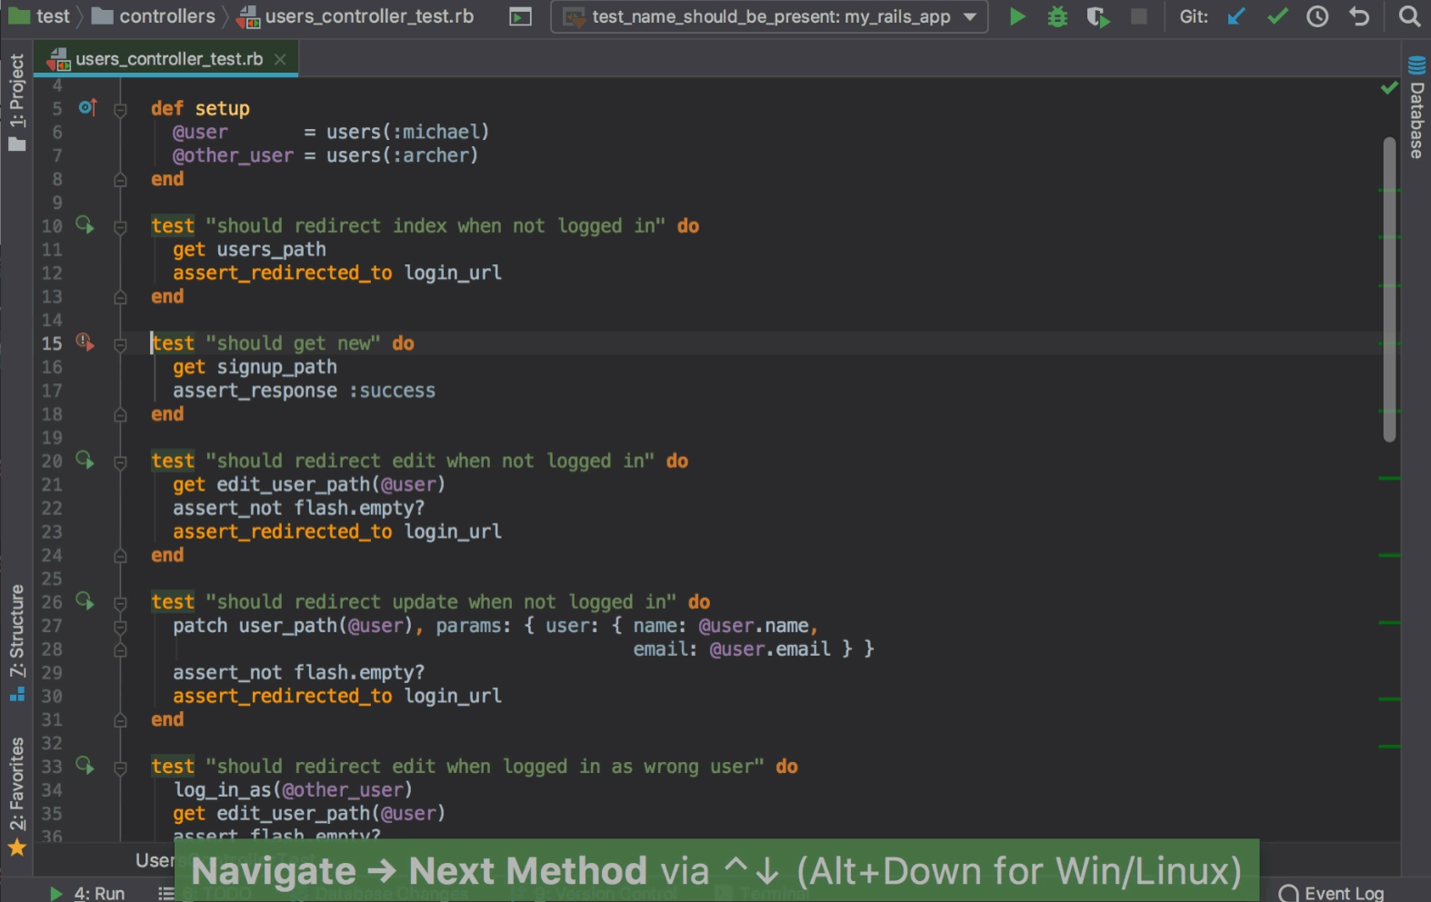Image resolution: width=1431 pixels, height=902 pixels.
Task: Click the Structure panel icon
Action: [16, 695]
